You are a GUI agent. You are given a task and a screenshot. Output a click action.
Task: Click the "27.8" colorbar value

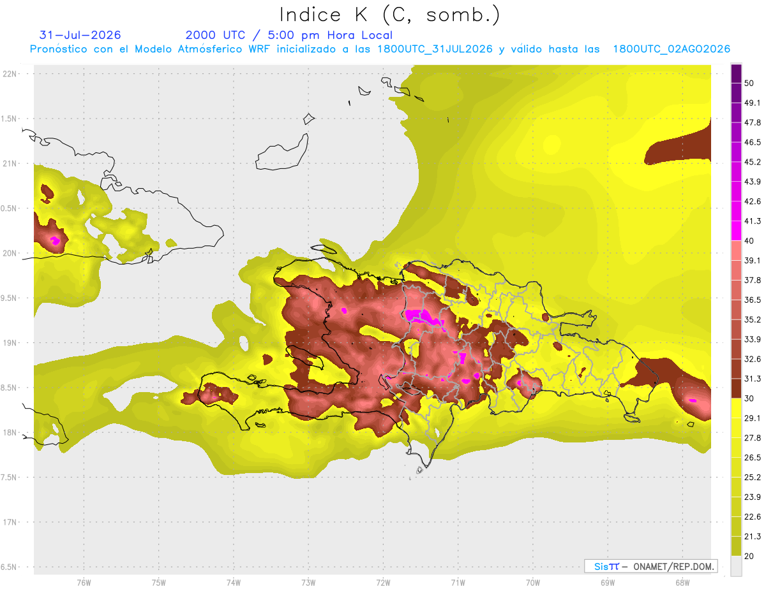tap(753, 438)
